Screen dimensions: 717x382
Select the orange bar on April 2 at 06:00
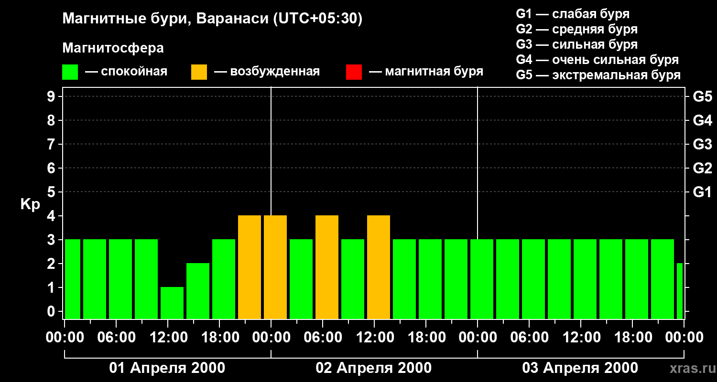point(327,267)
